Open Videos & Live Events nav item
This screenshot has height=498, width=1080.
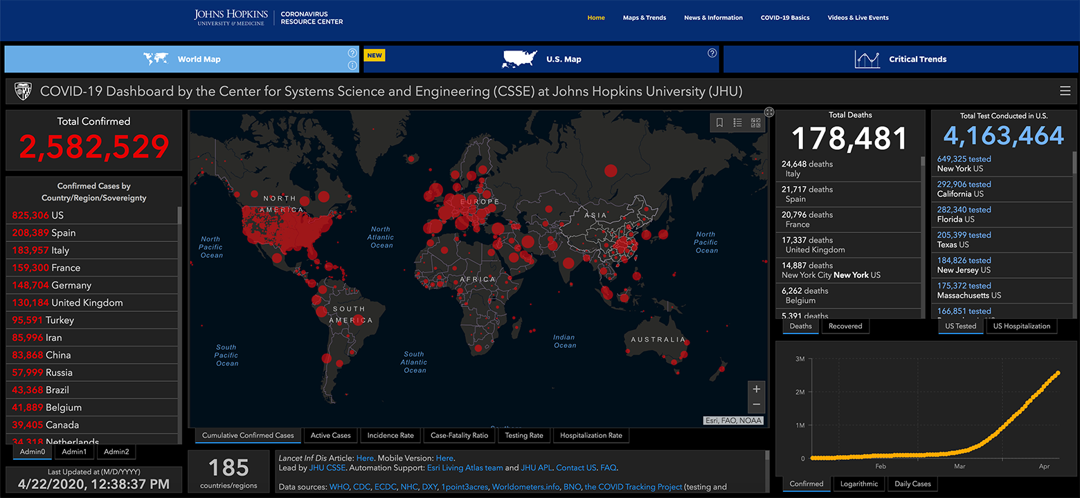pos(858,18)
